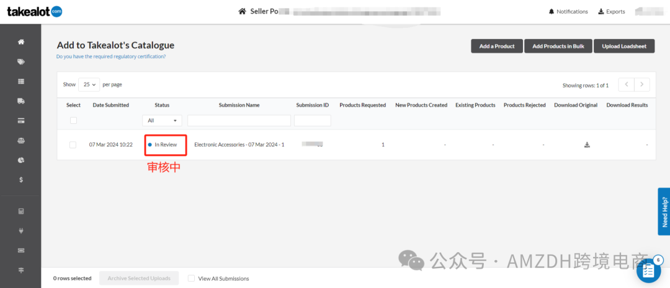Viewport: 670px width, 288px height.
Task: Focus the Submission ID filter field
Action: (312, 120)
